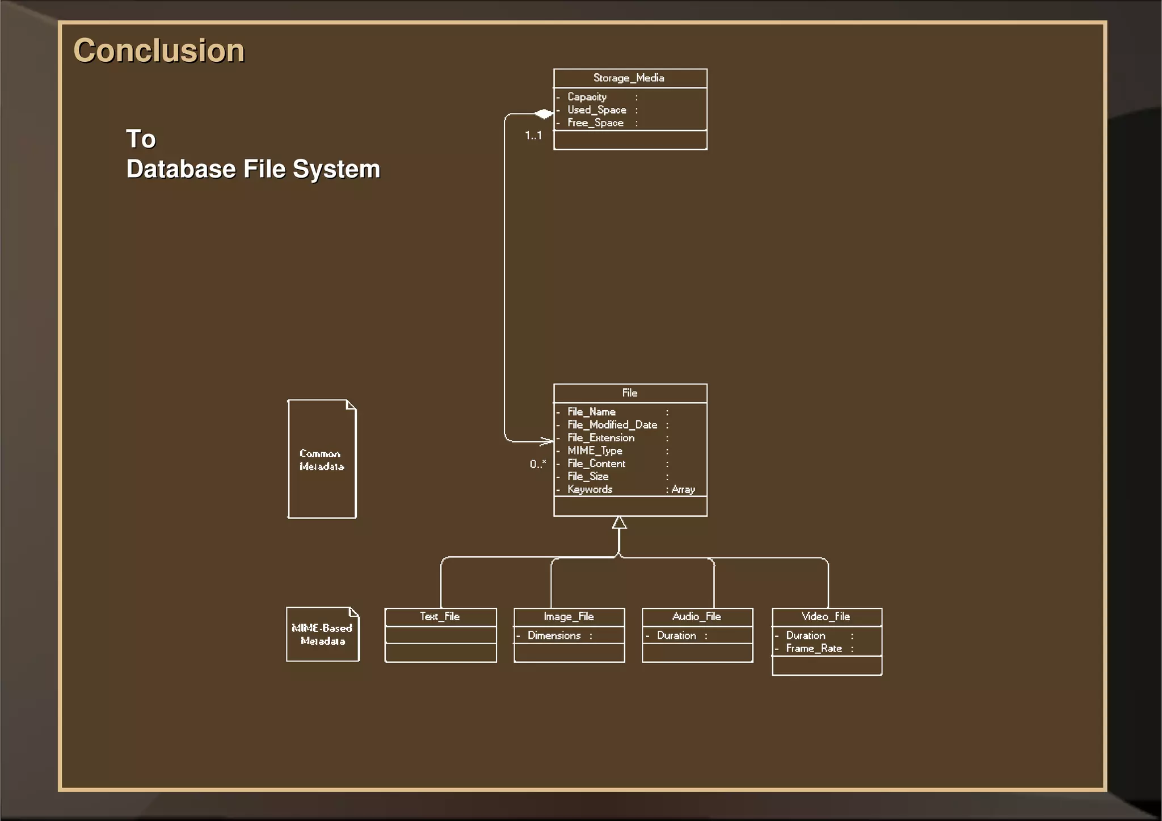Click the Database File System heading text

click(253, 169)
